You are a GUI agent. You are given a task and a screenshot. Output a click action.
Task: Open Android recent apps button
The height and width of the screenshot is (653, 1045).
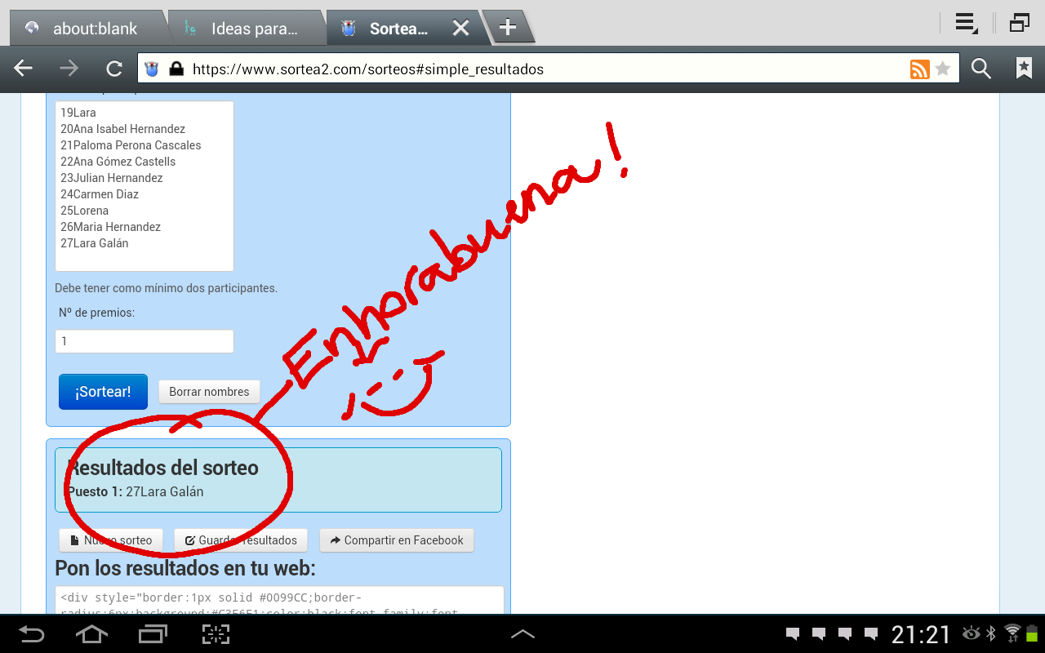153,634
